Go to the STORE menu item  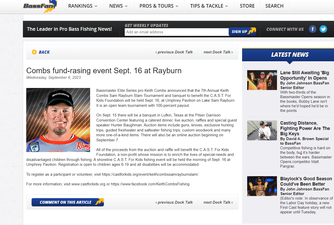(x=247, y=6)
